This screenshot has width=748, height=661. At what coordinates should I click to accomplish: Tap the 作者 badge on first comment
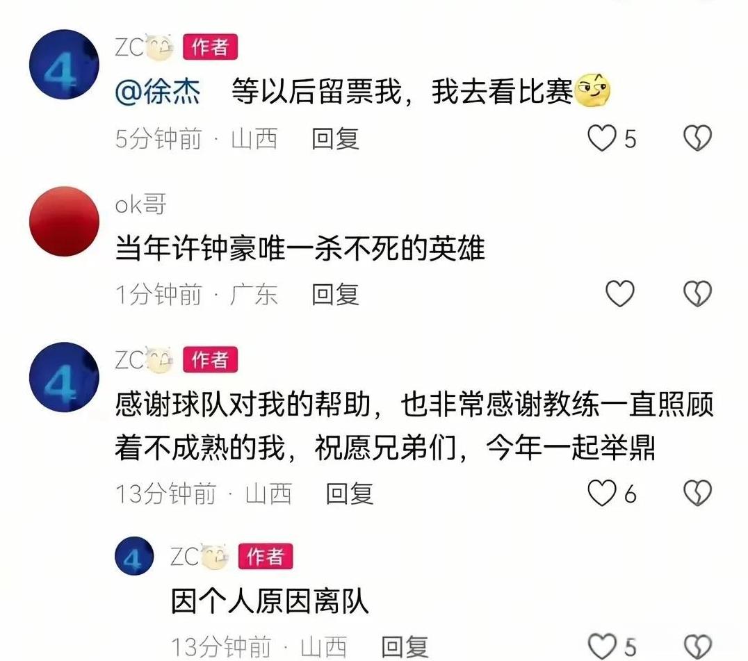[x=211, y=47]
